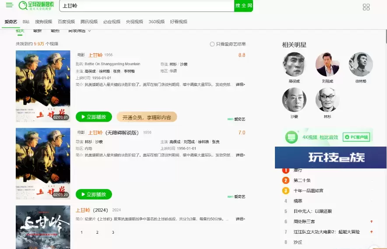Click 刘冠成 in the second result's cast
This screenshot has height=249, width=387.
click(x=189, y=142)
